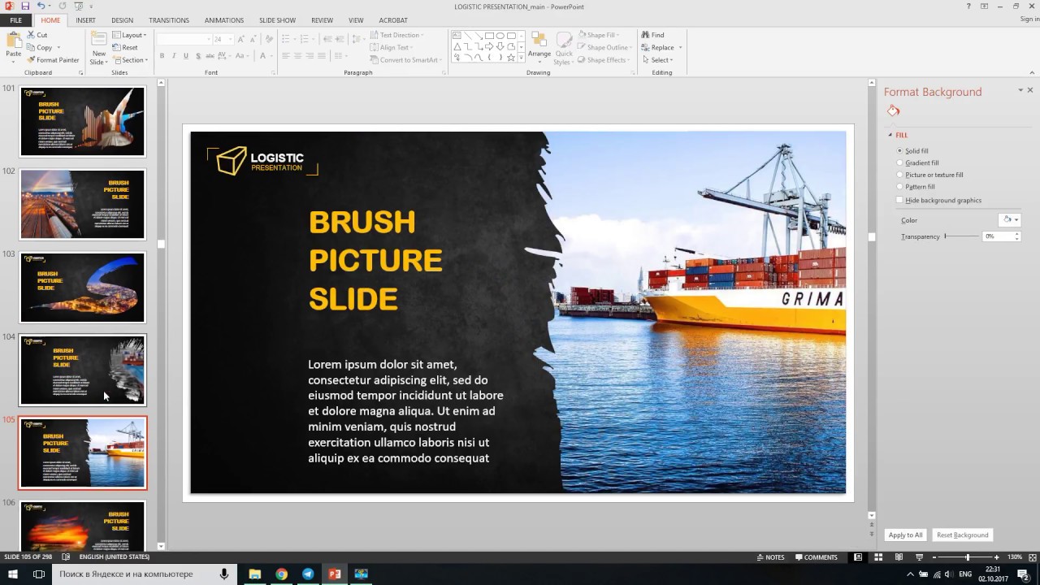Click the Fill paint bucket icon in Format Background
The image size is (1040, 585).
893,110
